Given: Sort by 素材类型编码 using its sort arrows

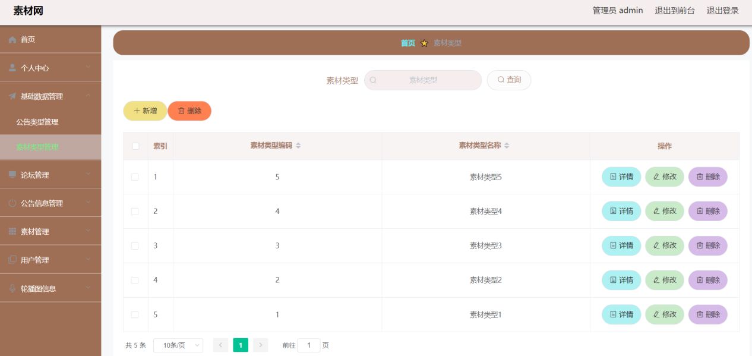Looking at the screenshot, I should tap(298, 146).
